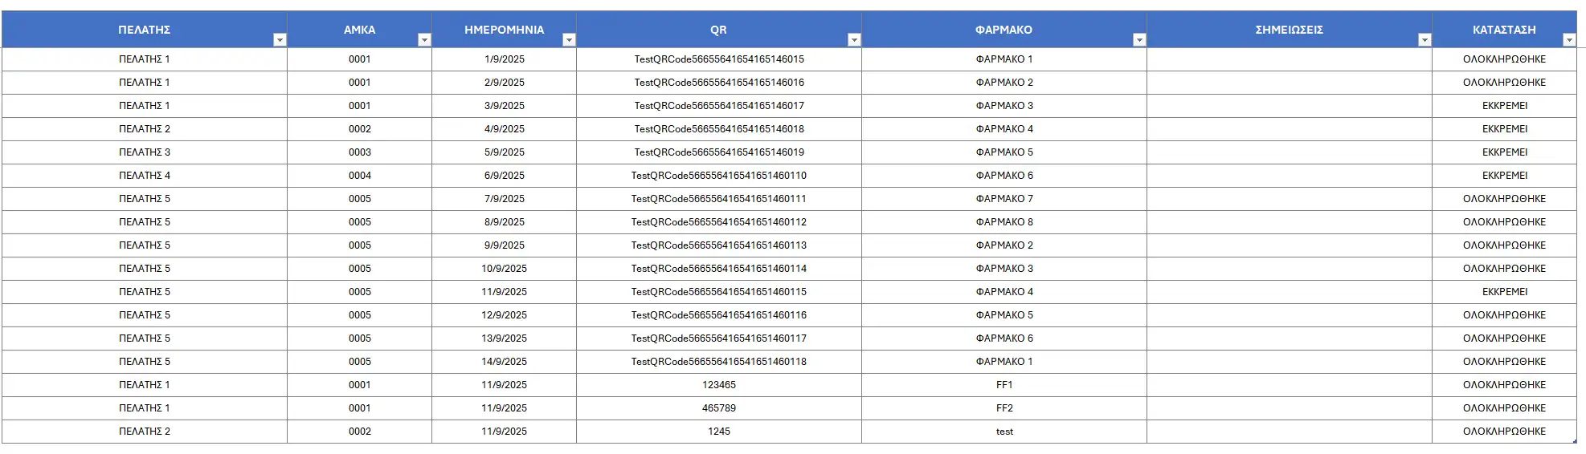The image size is (1586, 454).
Task: Open the ΑΜΚΑ column filter dropdown
Action: tap(424, 40)
